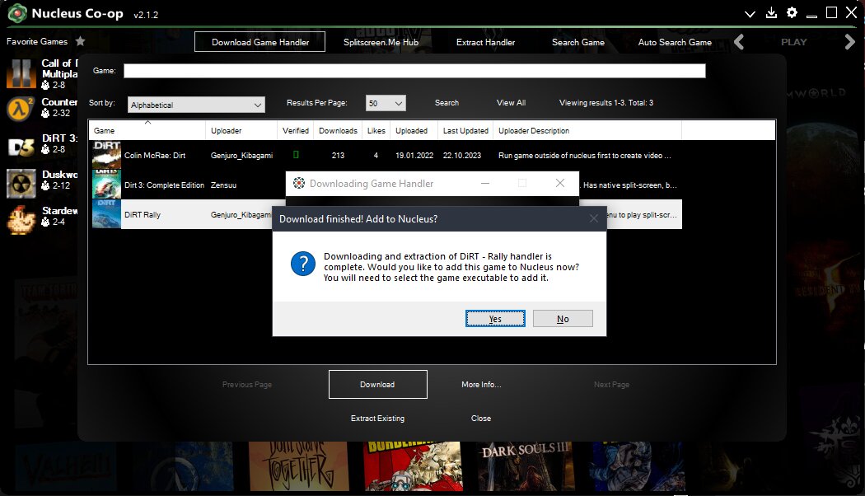The image size is (865, 496).
Task: Click the Favorite Games star icon
Action: (80, 41)
